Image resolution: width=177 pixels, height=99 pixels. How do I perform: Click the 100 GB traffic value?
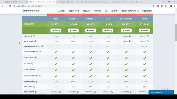click(x=108, y=42)
